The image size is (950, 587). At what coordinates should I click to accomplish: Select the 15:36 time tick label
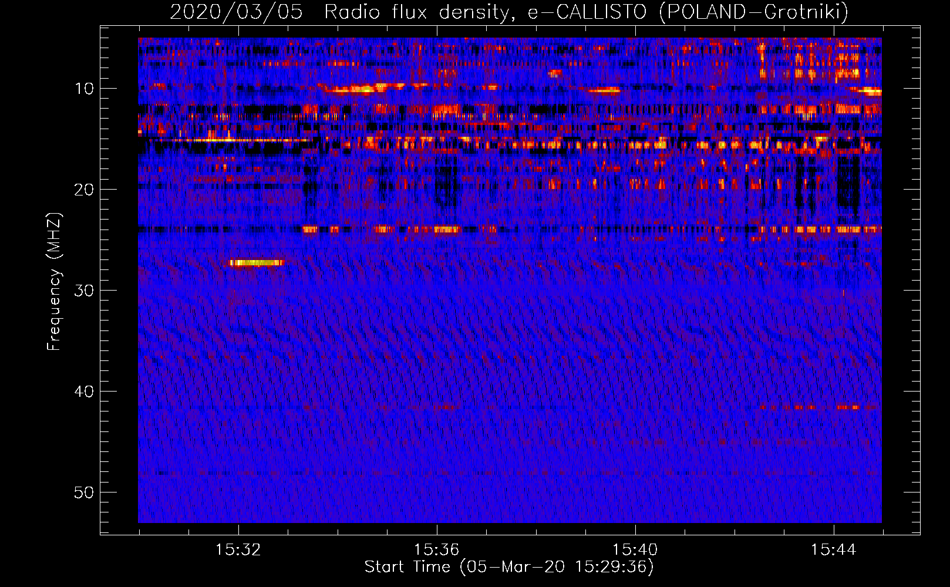coord(436,550)
